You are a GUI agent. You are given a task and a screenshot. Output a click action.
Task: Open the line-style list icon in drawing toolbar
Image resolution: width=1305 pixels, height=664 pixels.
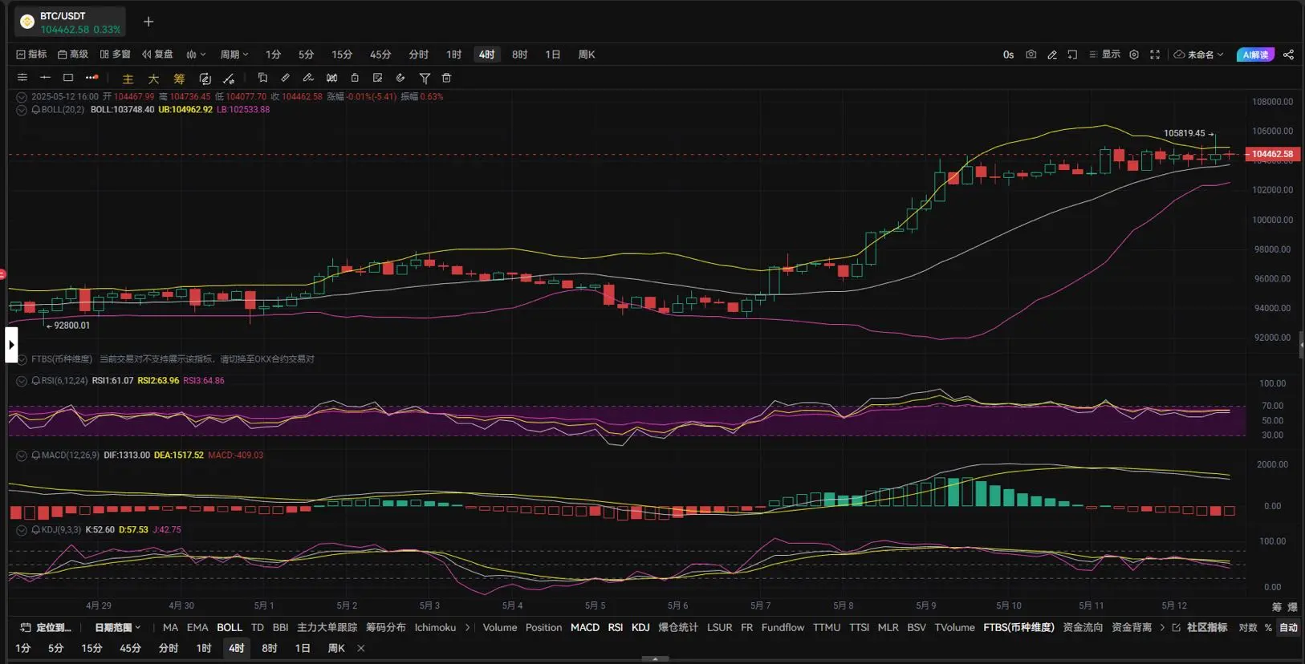click(22, 78)
